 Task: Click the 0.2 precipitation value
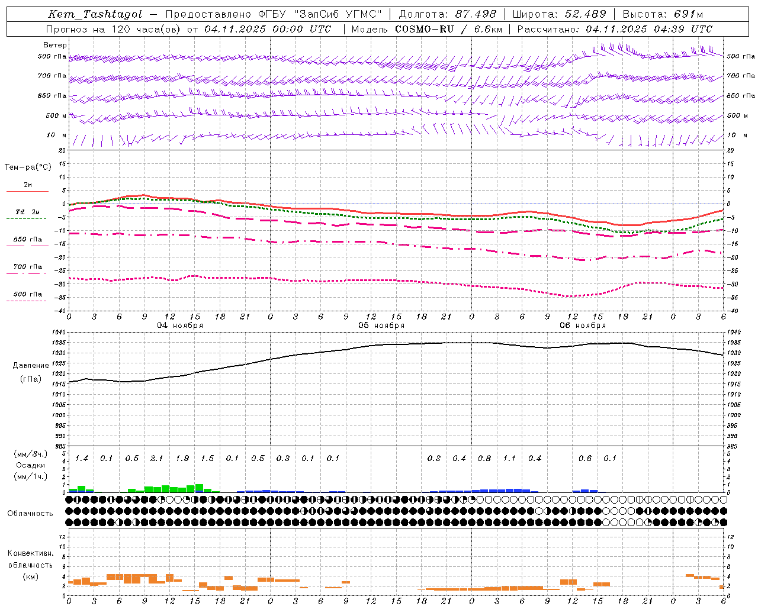434,458
